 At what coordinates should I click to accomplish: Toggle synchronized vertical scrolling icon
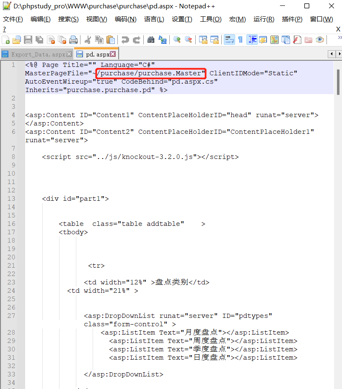coord(203,40)
